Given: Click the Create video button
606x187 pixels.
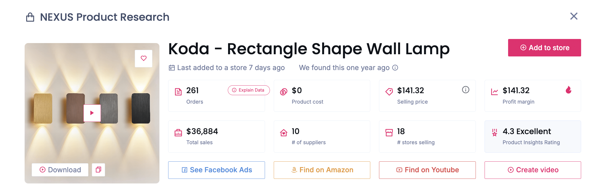Looking at the screenshot, I should [x=532, y=170].
